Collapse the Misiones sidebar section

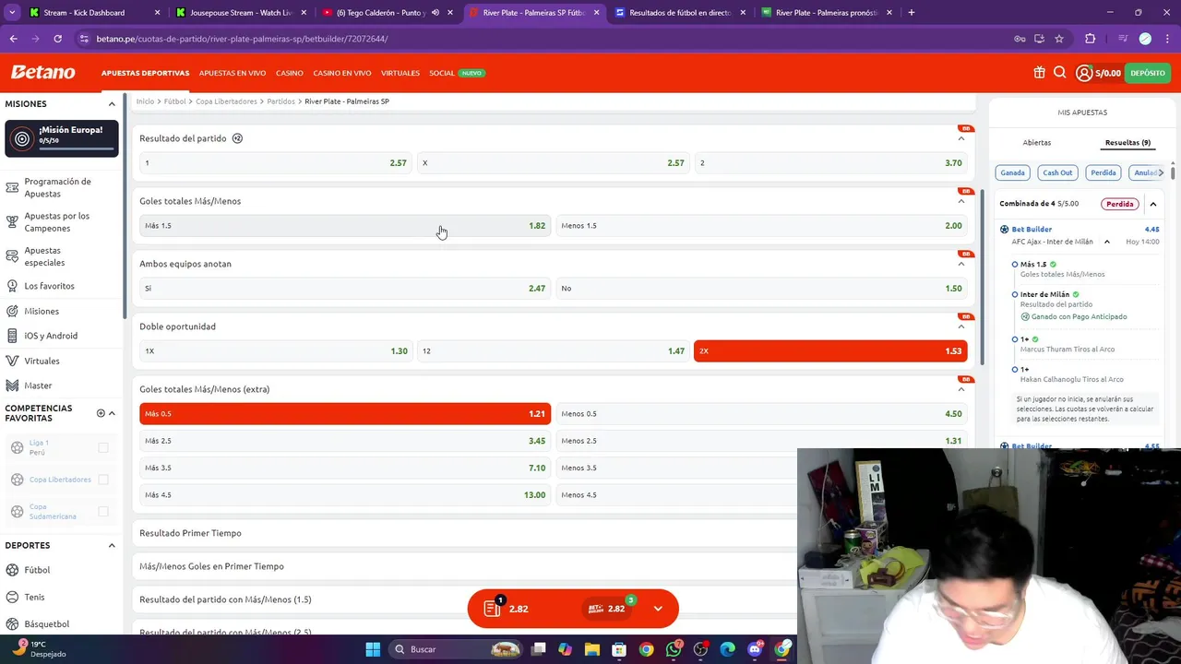[112, 104]
